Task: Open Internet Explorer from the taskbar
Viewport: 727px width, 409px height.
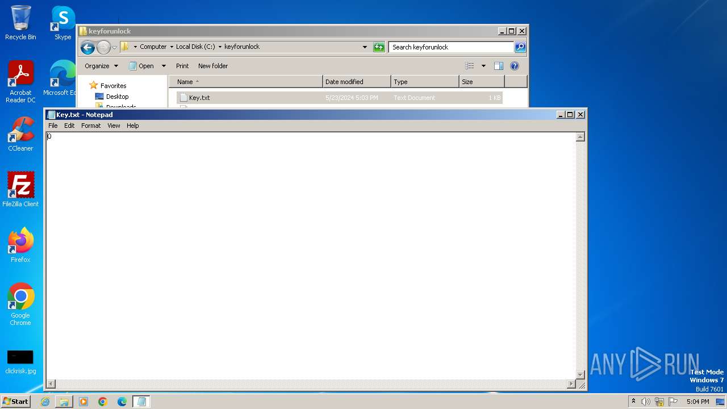Action: [45, 402]
